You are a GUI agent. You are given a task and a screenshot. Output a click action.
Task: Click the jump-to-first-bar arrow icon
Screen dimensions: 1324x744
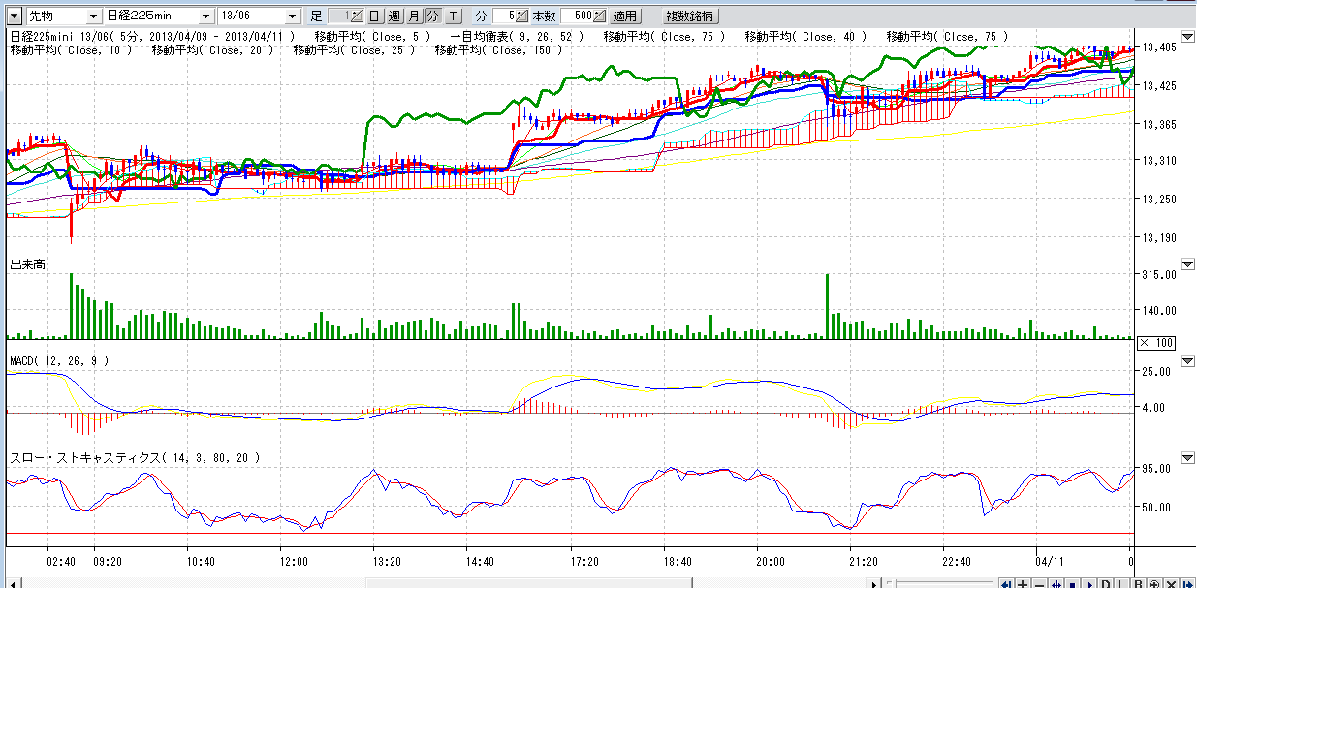(1006, 584)
